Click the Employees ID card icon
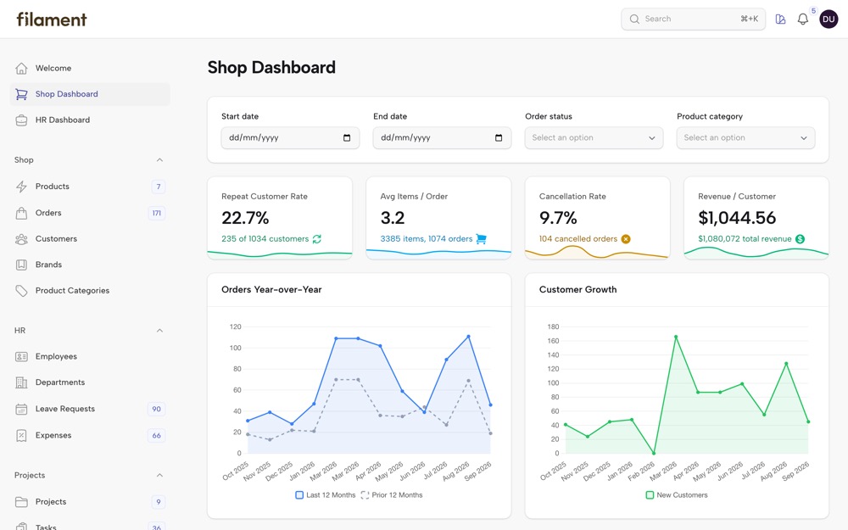 pos(21,356)
